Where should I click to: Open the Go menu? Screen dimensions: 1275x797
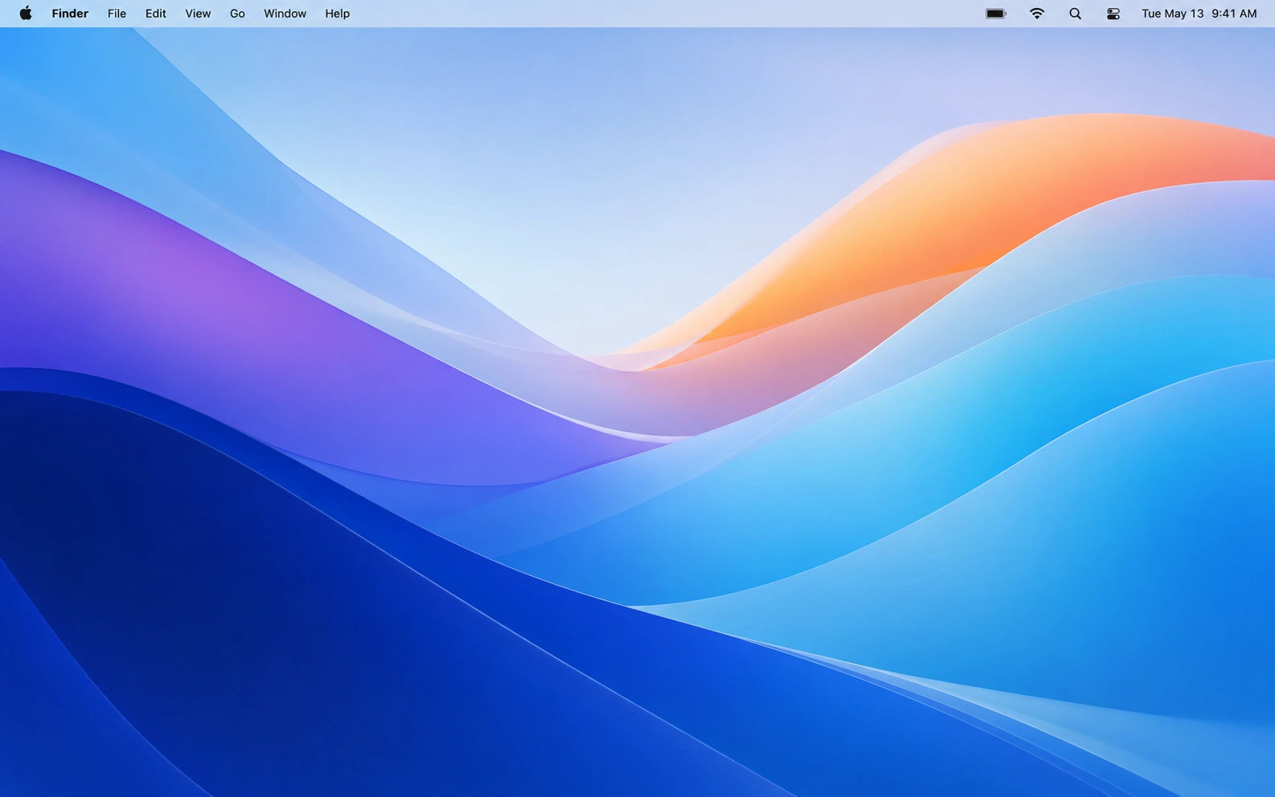tap(237, 14)
